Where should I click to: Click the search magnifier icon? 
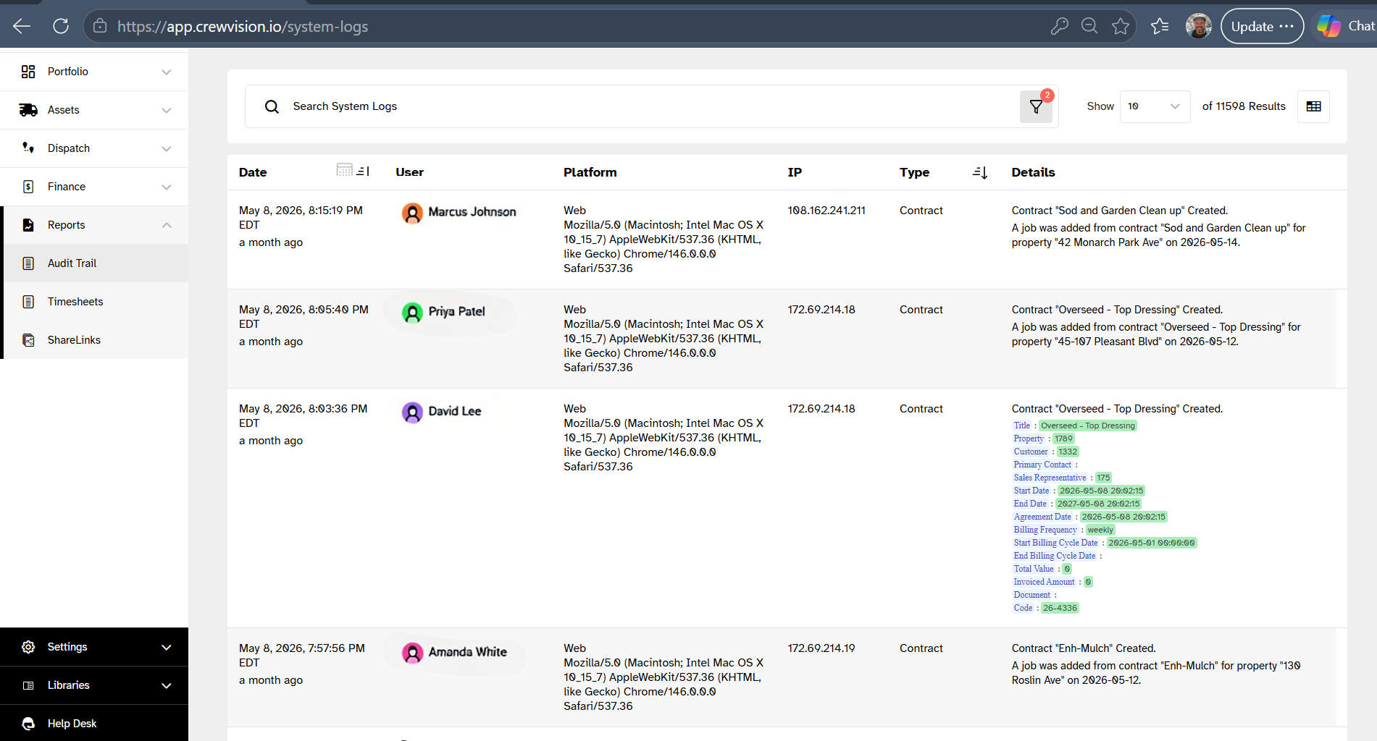[x=272, y=106]
